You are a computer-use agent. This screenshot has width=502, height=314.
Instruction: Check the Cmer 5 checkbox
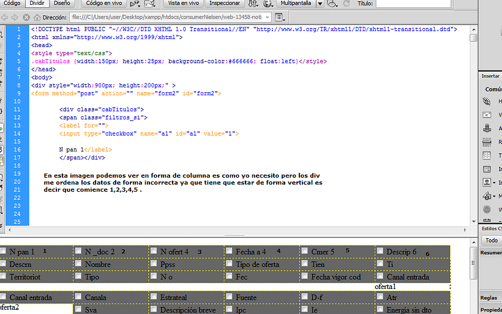click(304, 250)
